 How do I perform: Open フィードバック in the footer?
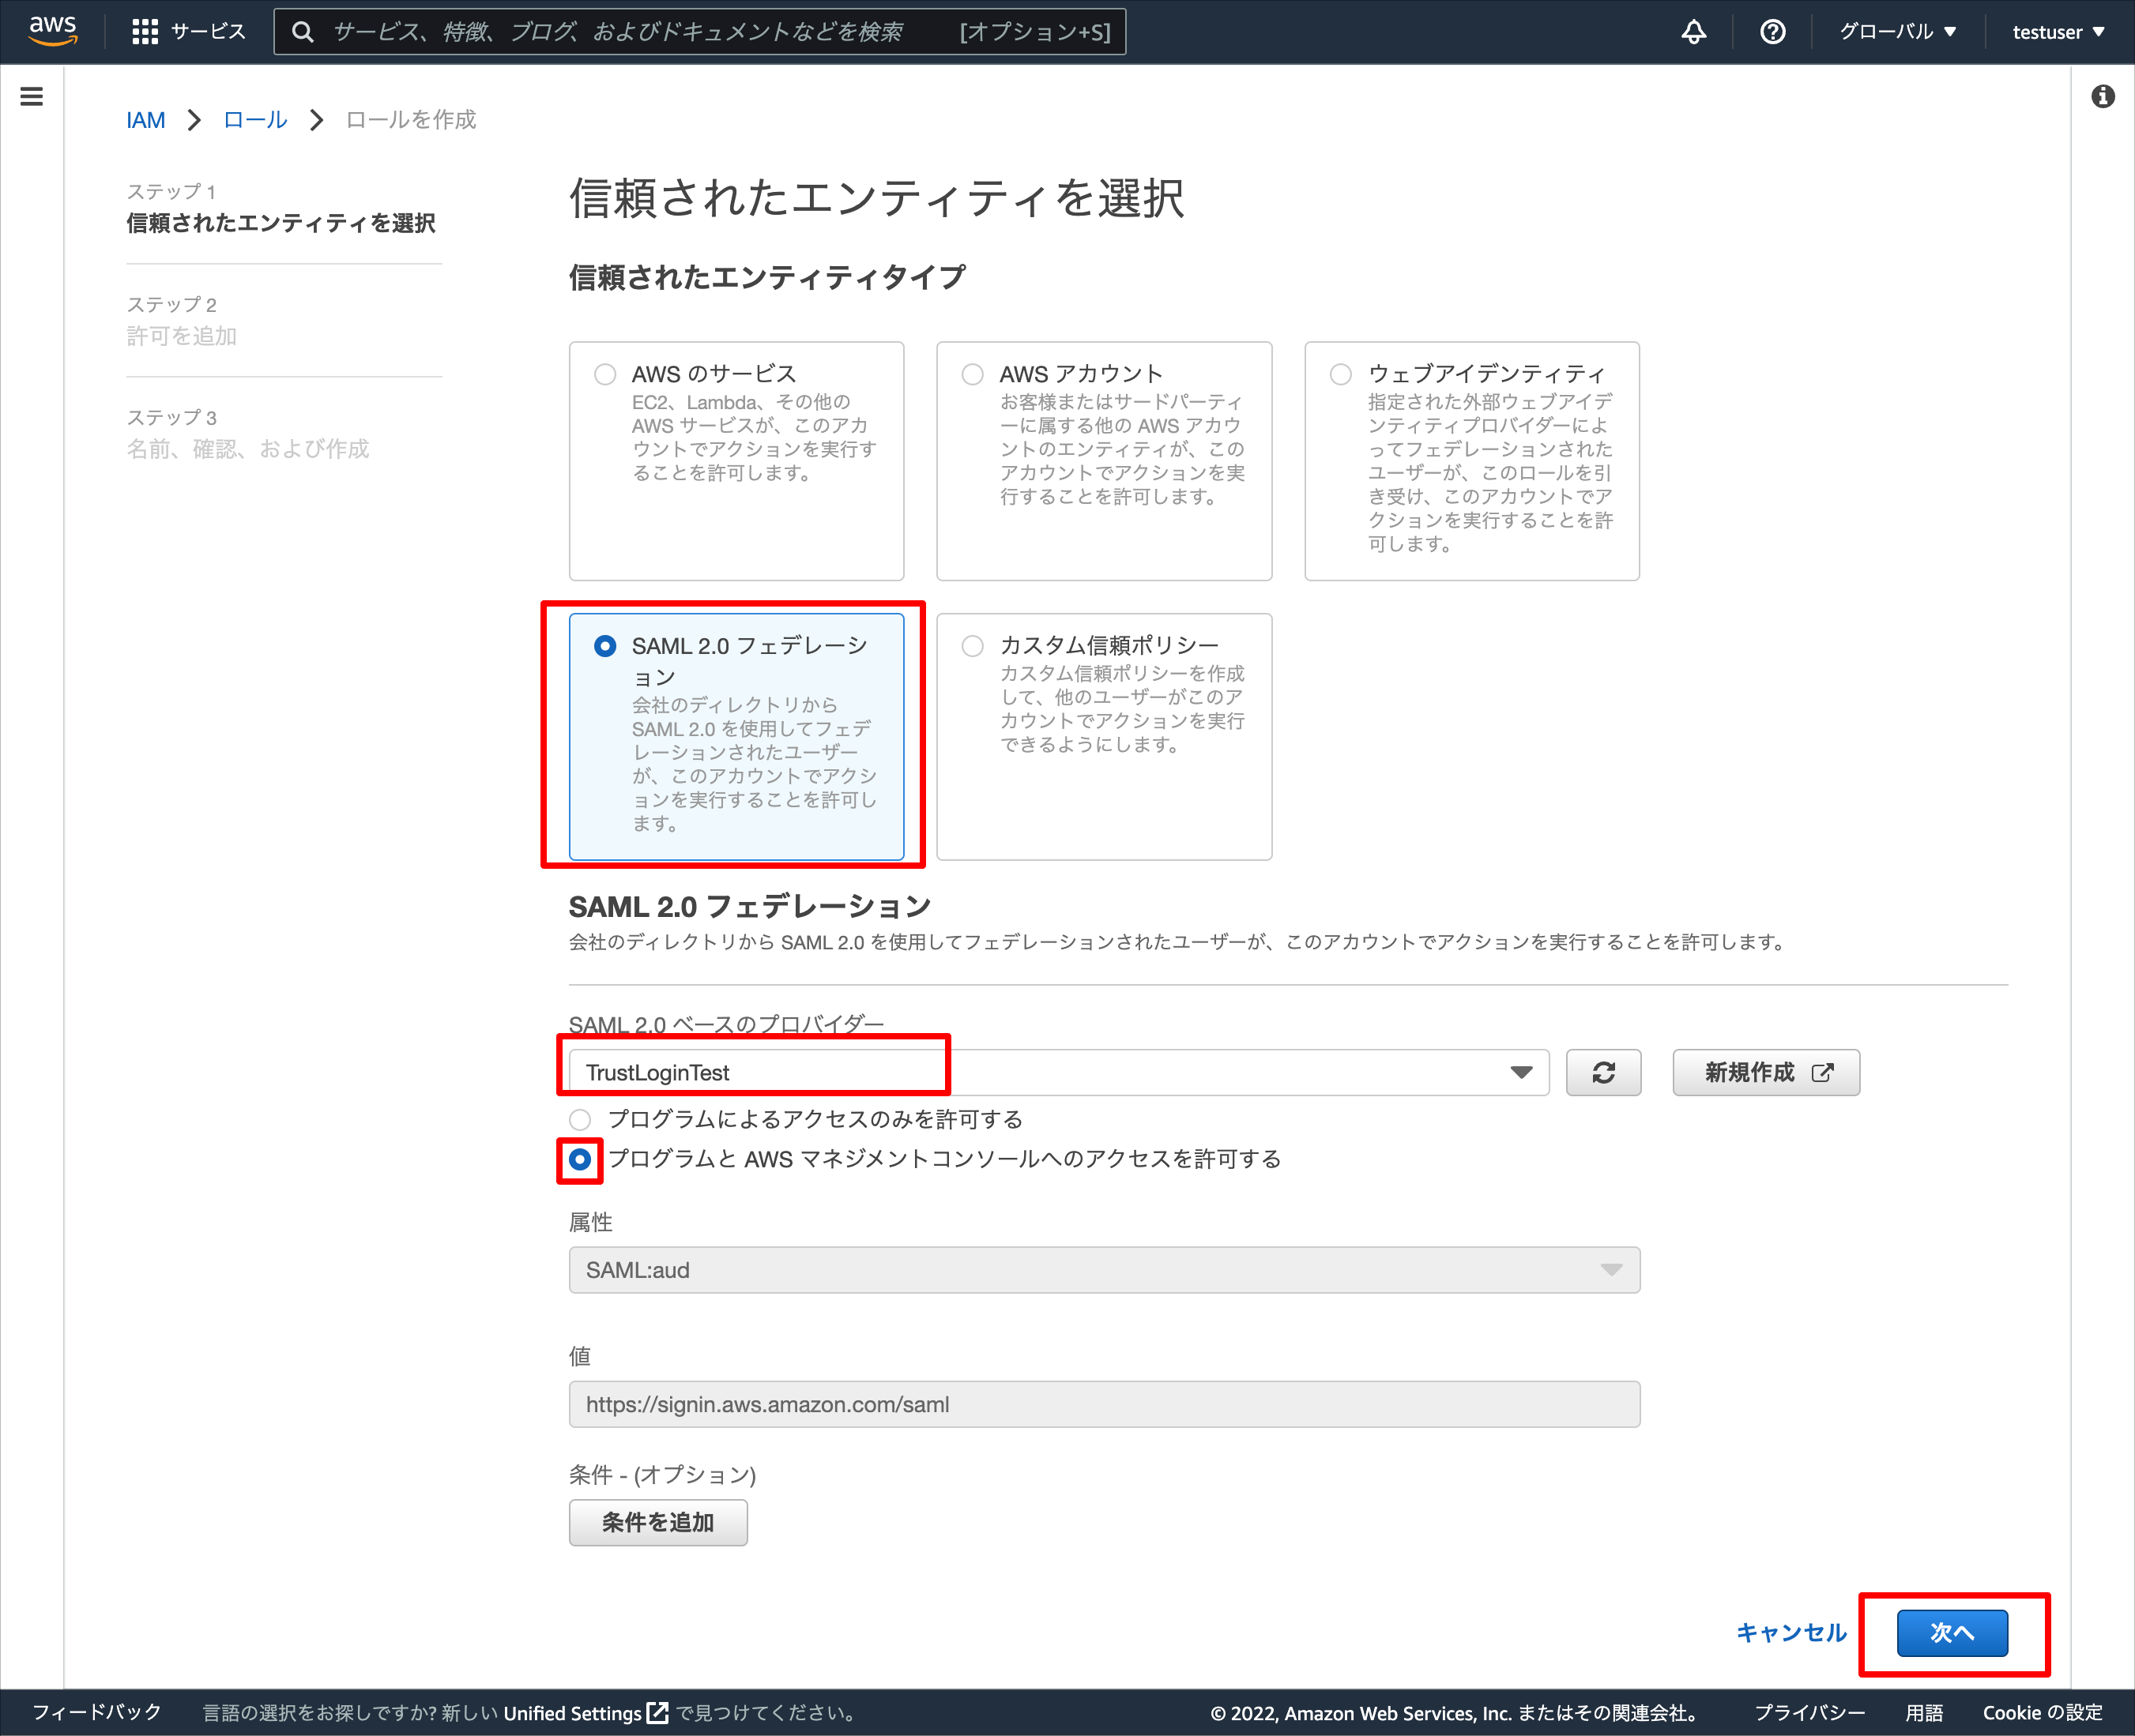pos(97,1712)
